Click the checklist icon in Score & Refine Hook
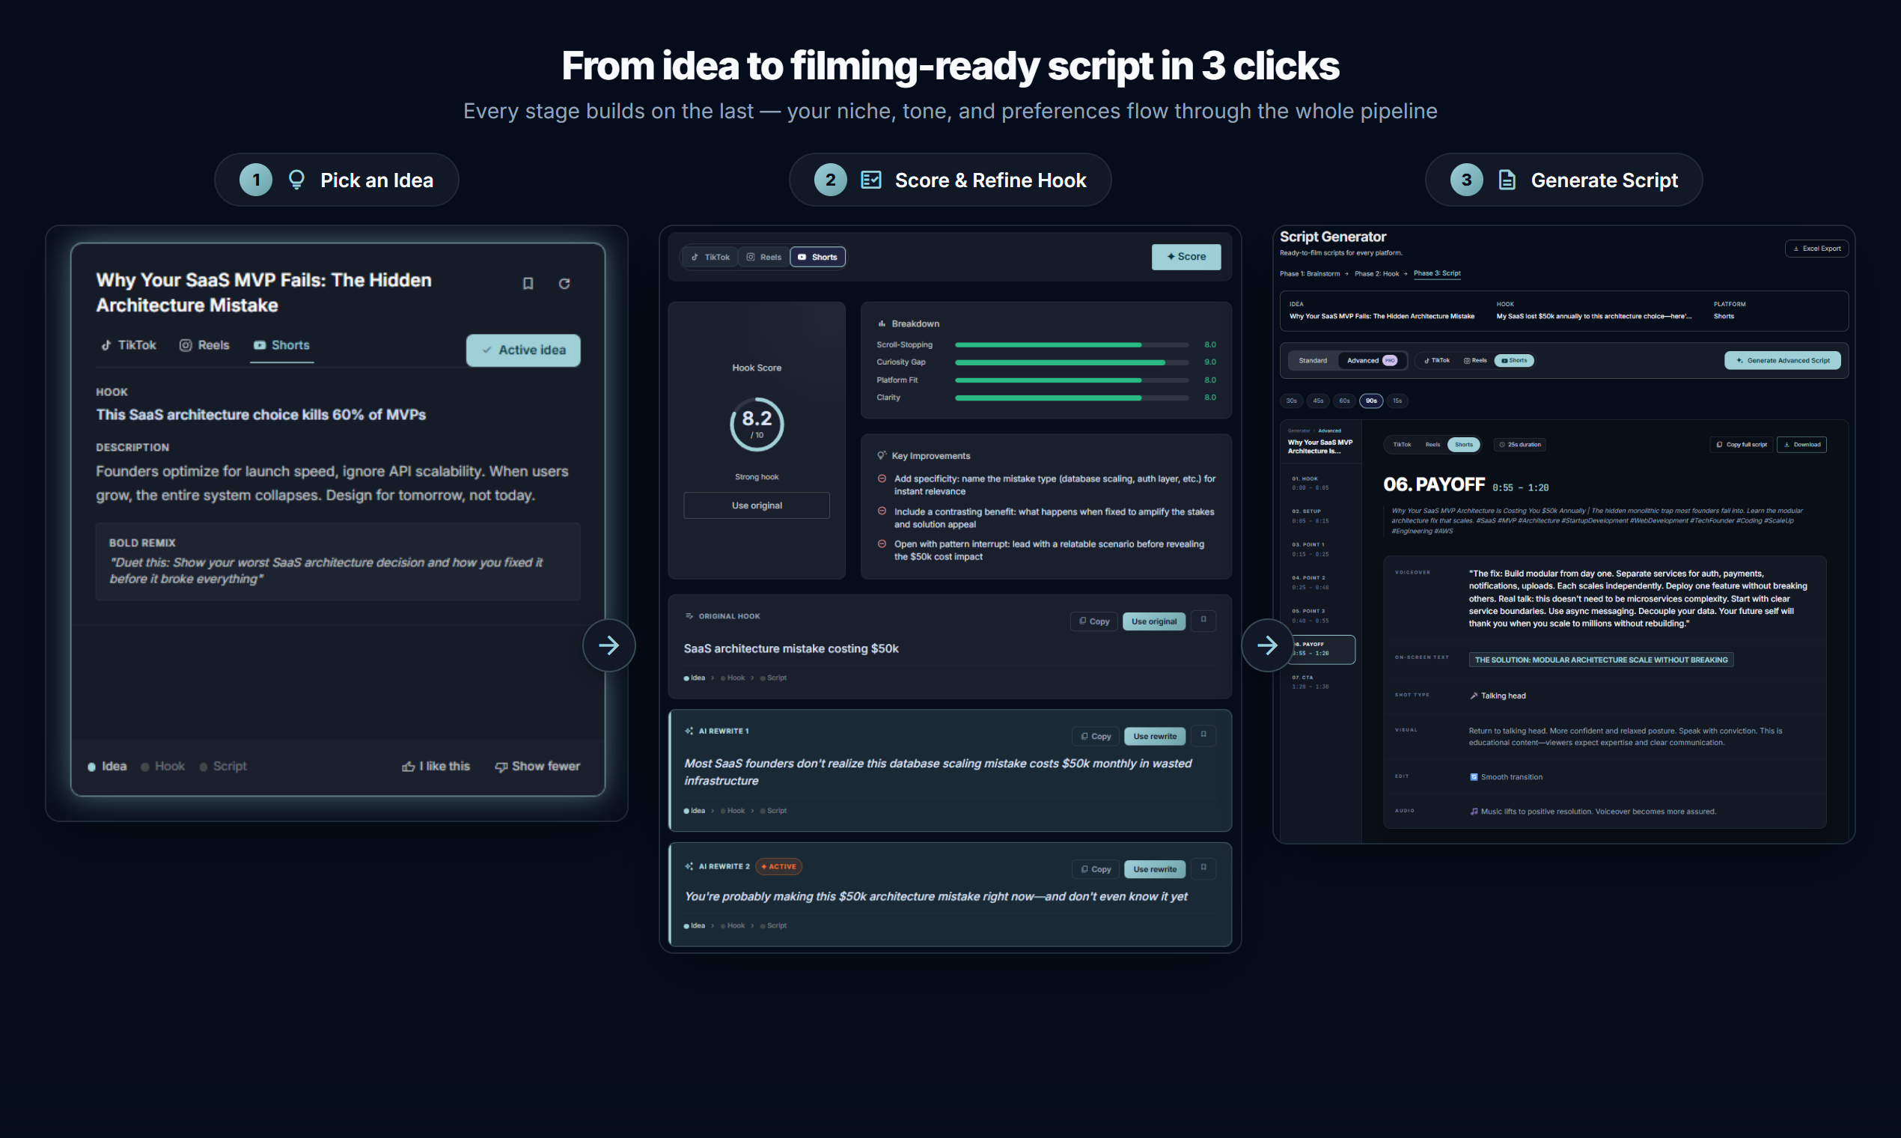 [870, 180]
